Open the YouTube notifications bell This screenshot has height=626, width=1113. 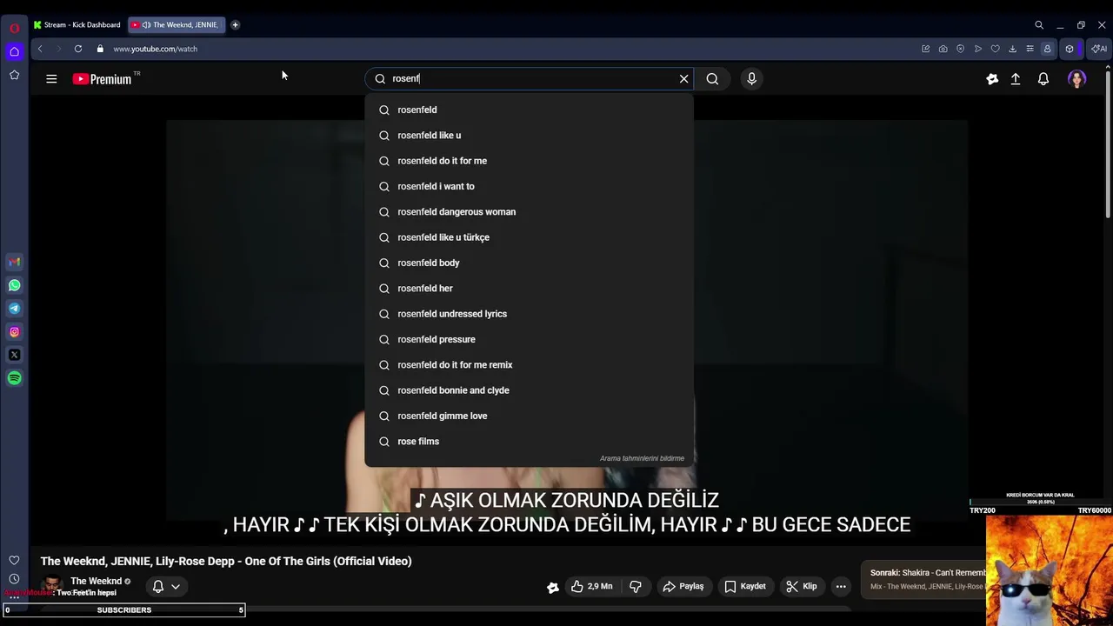(x=1043, y=79)
